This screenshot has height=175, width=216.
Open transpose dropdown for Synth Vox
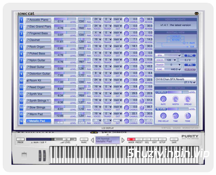107,93
